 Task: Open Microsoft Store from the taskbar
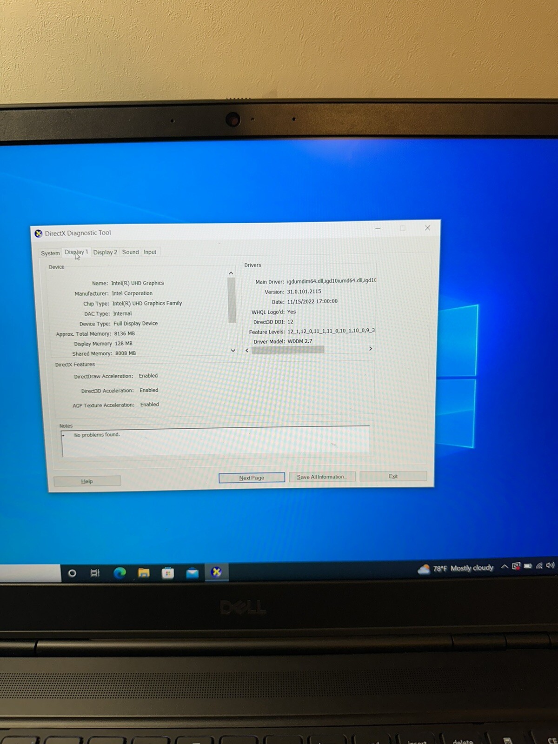point(168,573)
